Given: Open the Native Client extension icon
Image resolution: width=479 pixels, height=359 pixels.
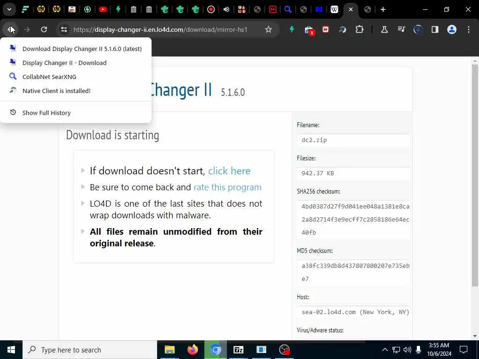Looking at the screenshot, I should [342, 29].
